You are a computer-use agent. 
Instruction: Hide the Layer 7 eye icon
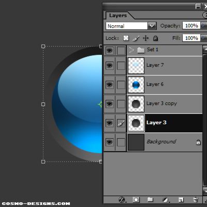coord(110,66)
